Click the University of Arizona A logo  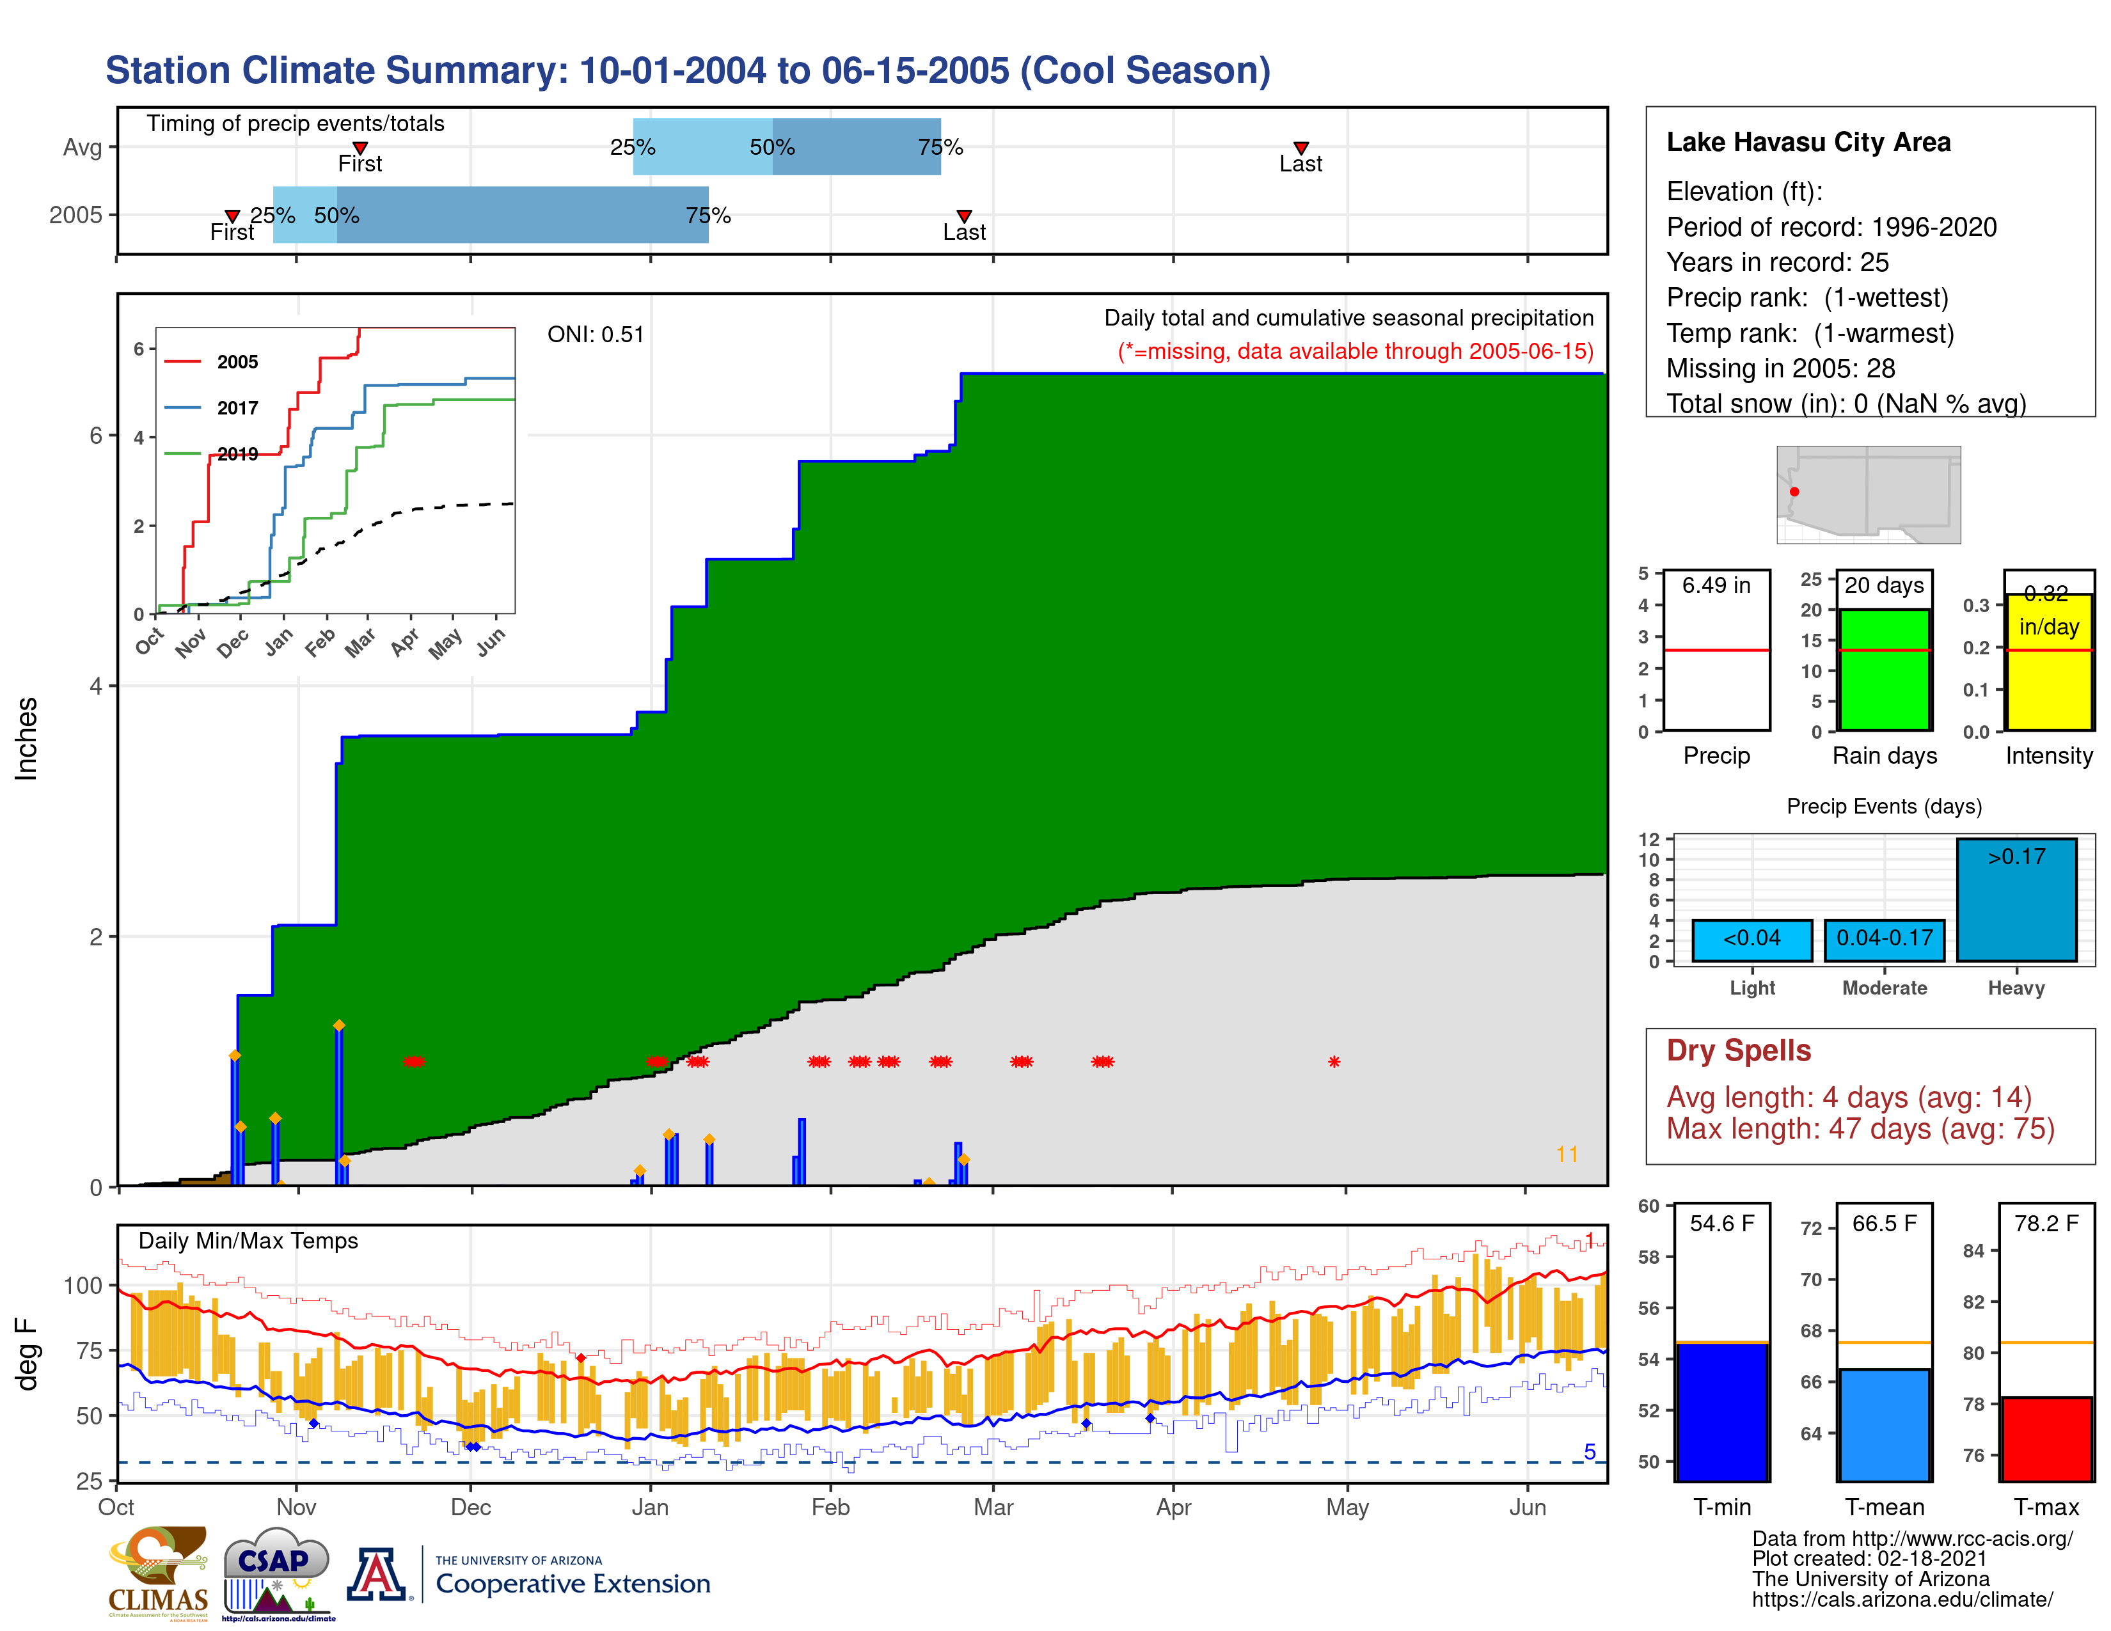click(x=377, y=1574)
